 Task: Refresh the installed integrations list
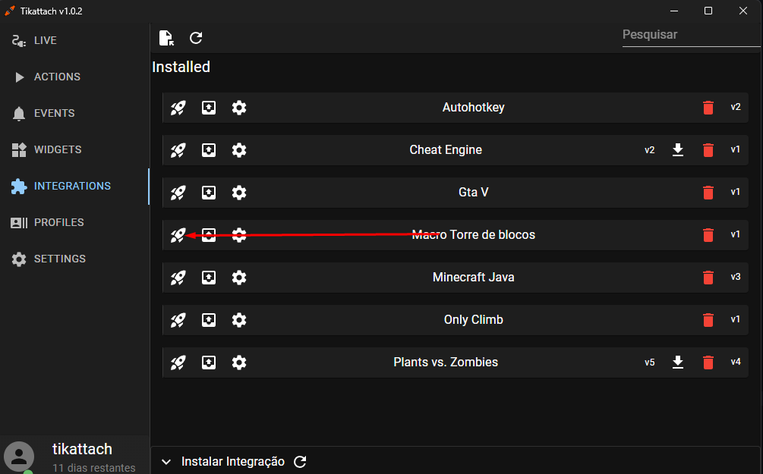pyautogui.click(x=196, y=38)
